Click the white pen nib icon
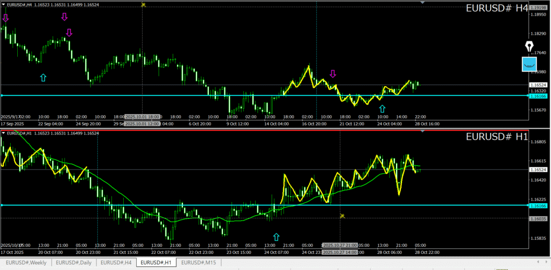 click(x=530, y=46)
